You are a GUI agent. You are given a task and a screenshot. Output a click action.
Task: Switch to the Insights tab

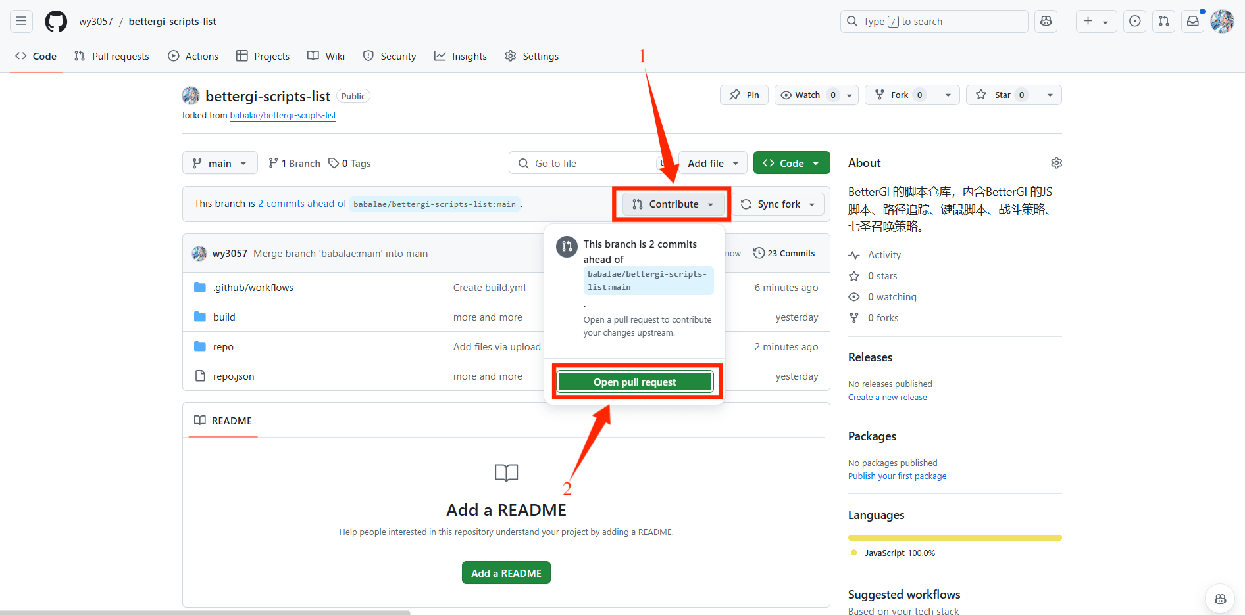point(460,56)
